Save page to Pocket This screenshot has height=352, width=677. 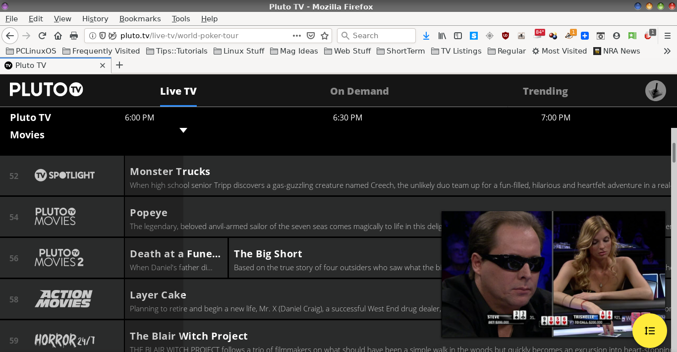click(x=311, y=36)
